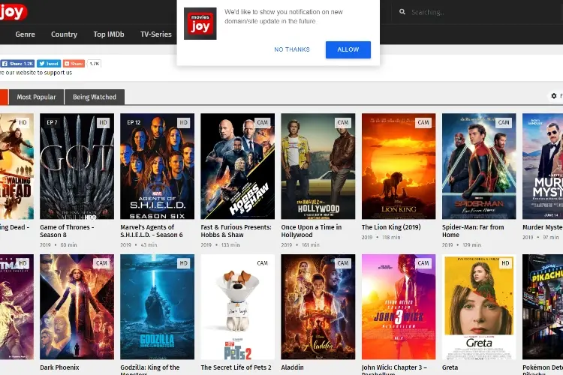Open the Agents of S.H.I.E.L.D. poster
563x375 pixels.
coord(158,166)
